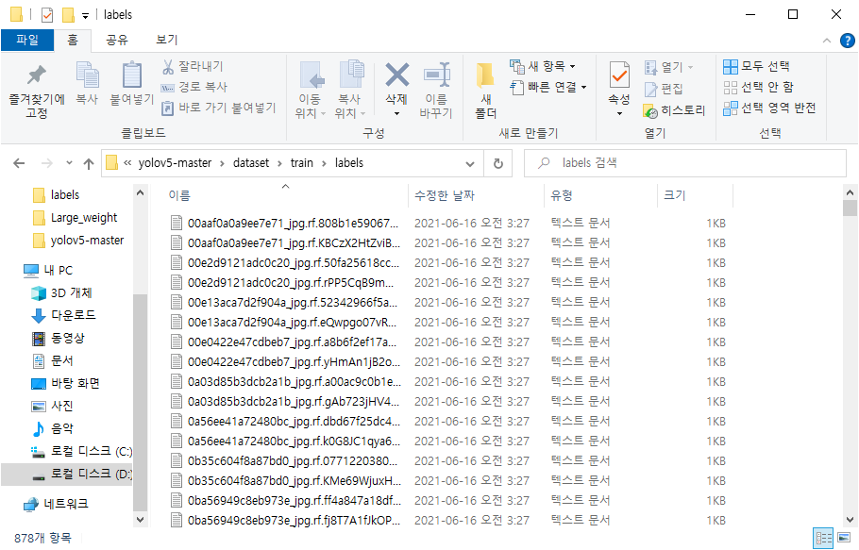
Task: Open 음악 folder in sidebar
Action: coord(53,428)
